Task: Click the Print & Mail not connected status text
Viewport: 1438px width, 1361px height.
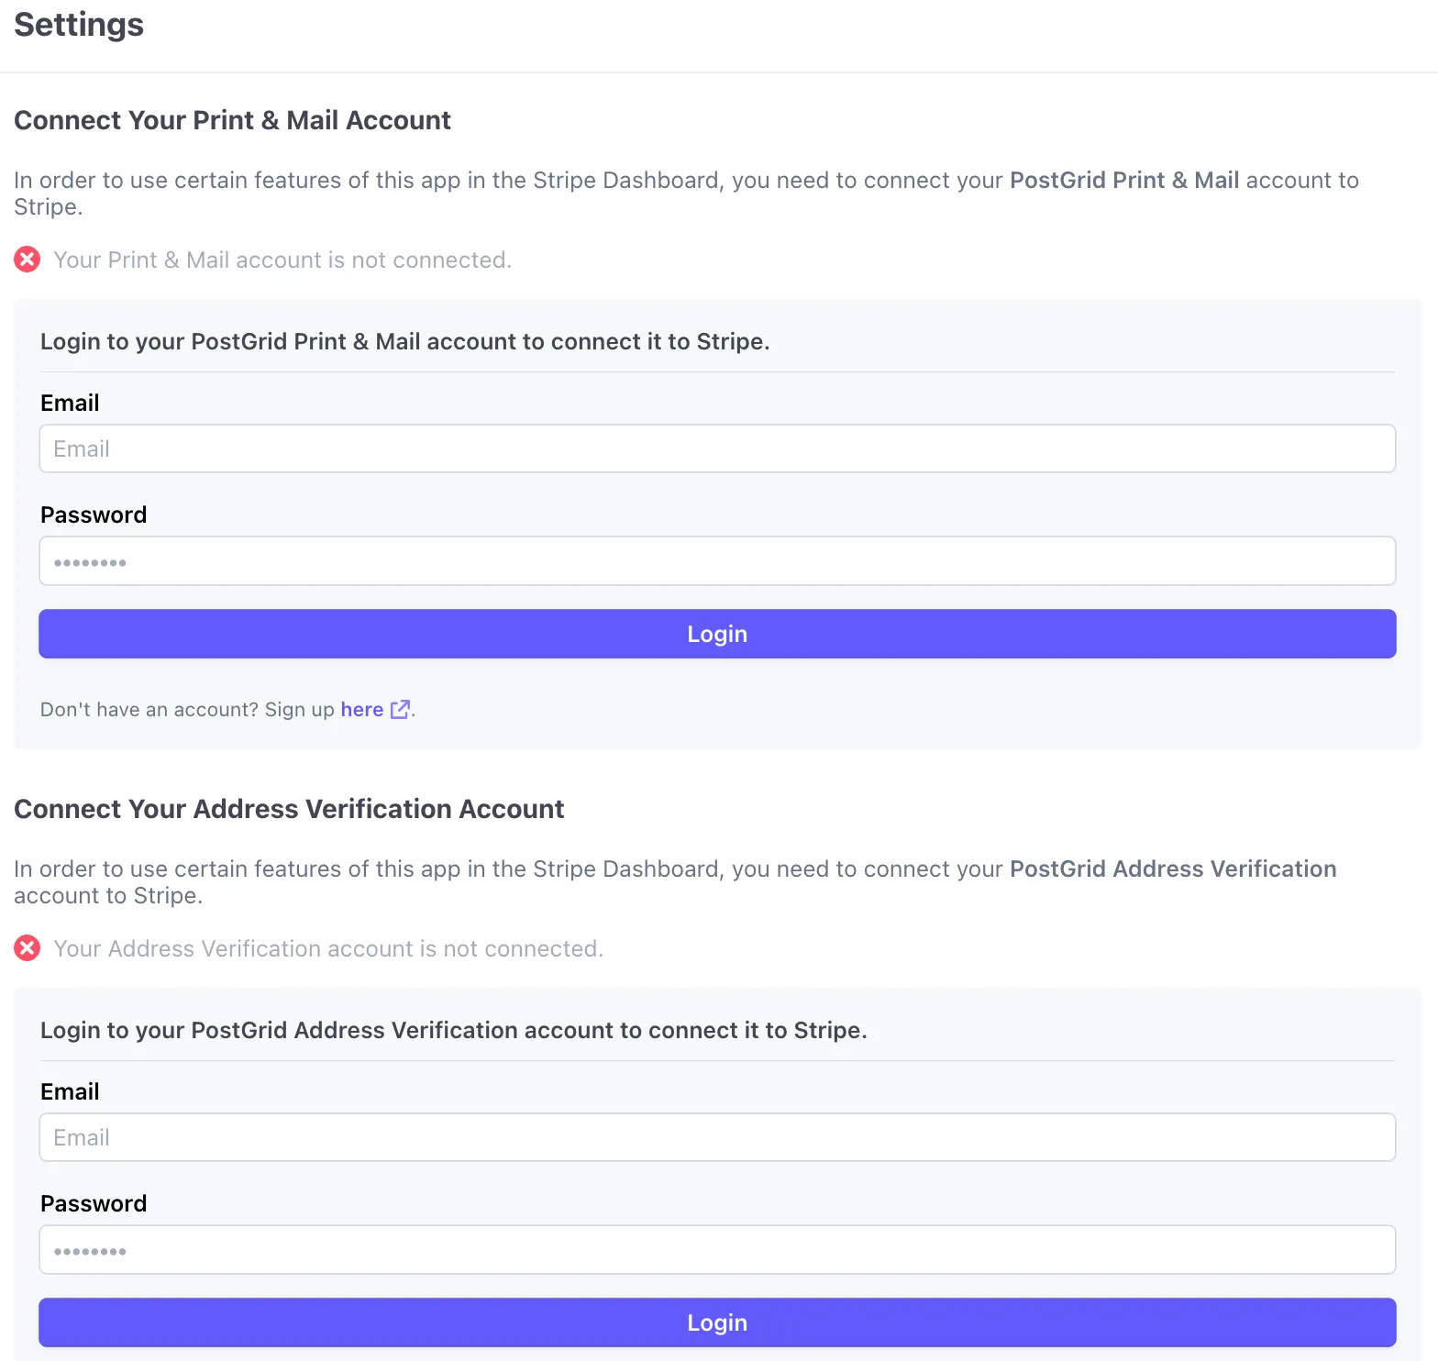Action: (x=282, y=260)
